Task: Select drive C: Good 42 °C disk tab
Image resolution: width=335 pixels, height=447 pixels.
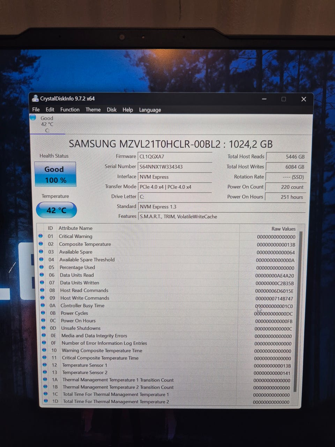Action: [x=47, y=124]
